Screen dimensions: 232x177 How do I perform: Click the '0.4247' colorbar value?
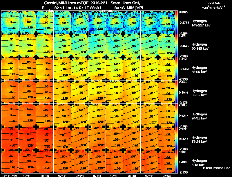coord(184,116)
